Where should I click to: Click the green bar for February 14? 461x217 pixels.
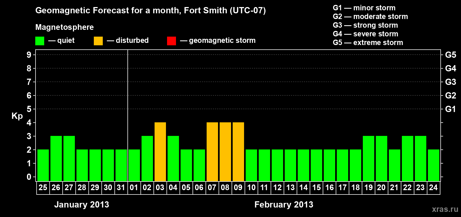(x=303, y=165)
